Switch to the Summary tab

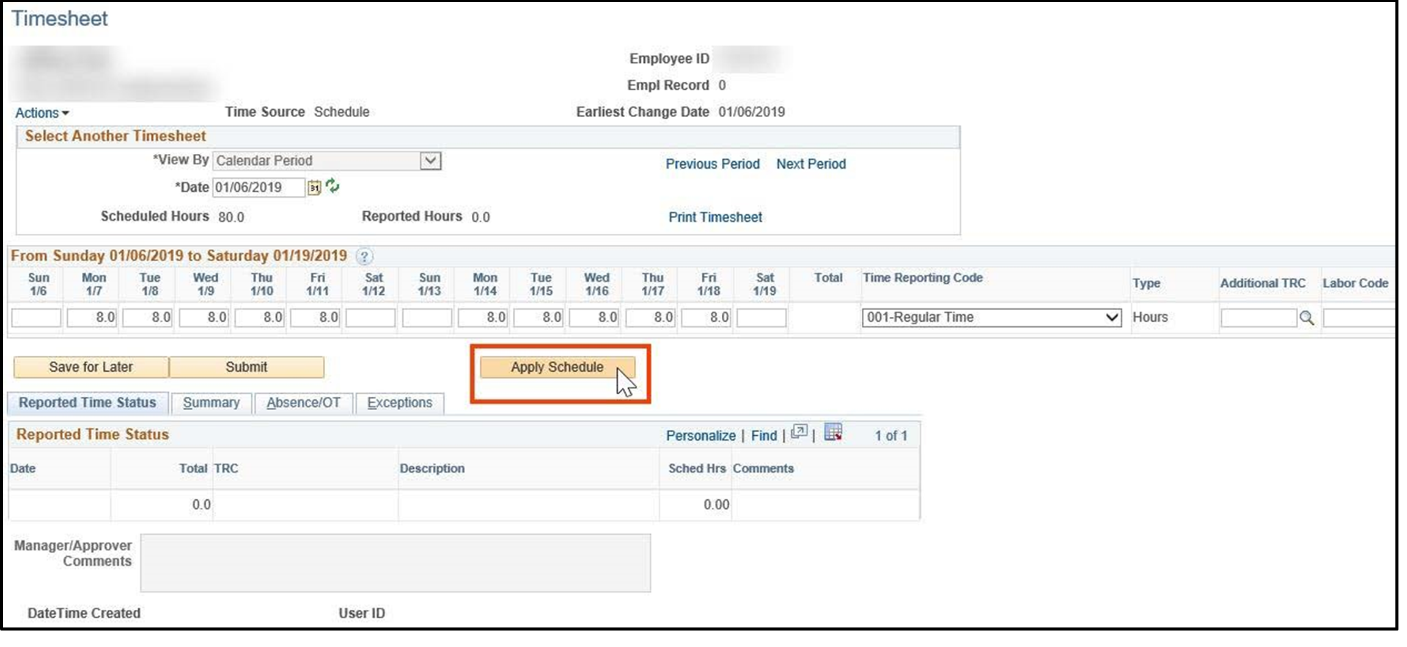tap(211, 403)
